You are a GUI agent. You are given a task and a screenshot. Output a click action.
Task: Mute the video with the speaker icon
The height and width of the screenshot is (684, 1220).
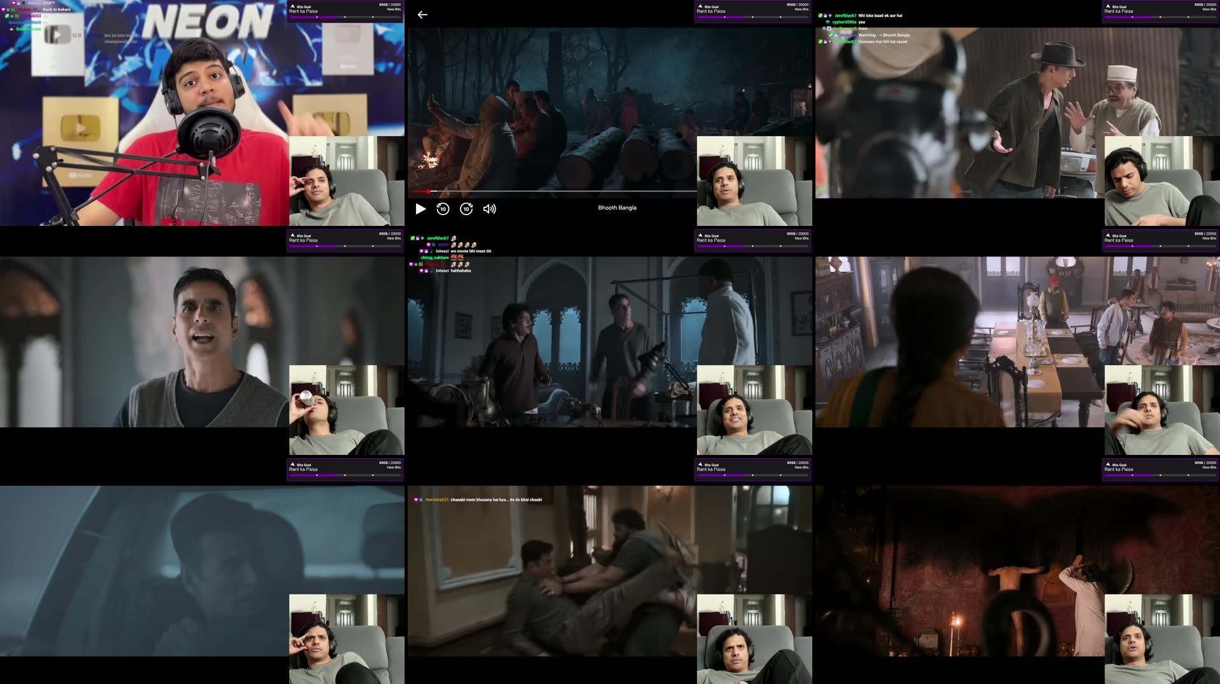click(489, 209)
